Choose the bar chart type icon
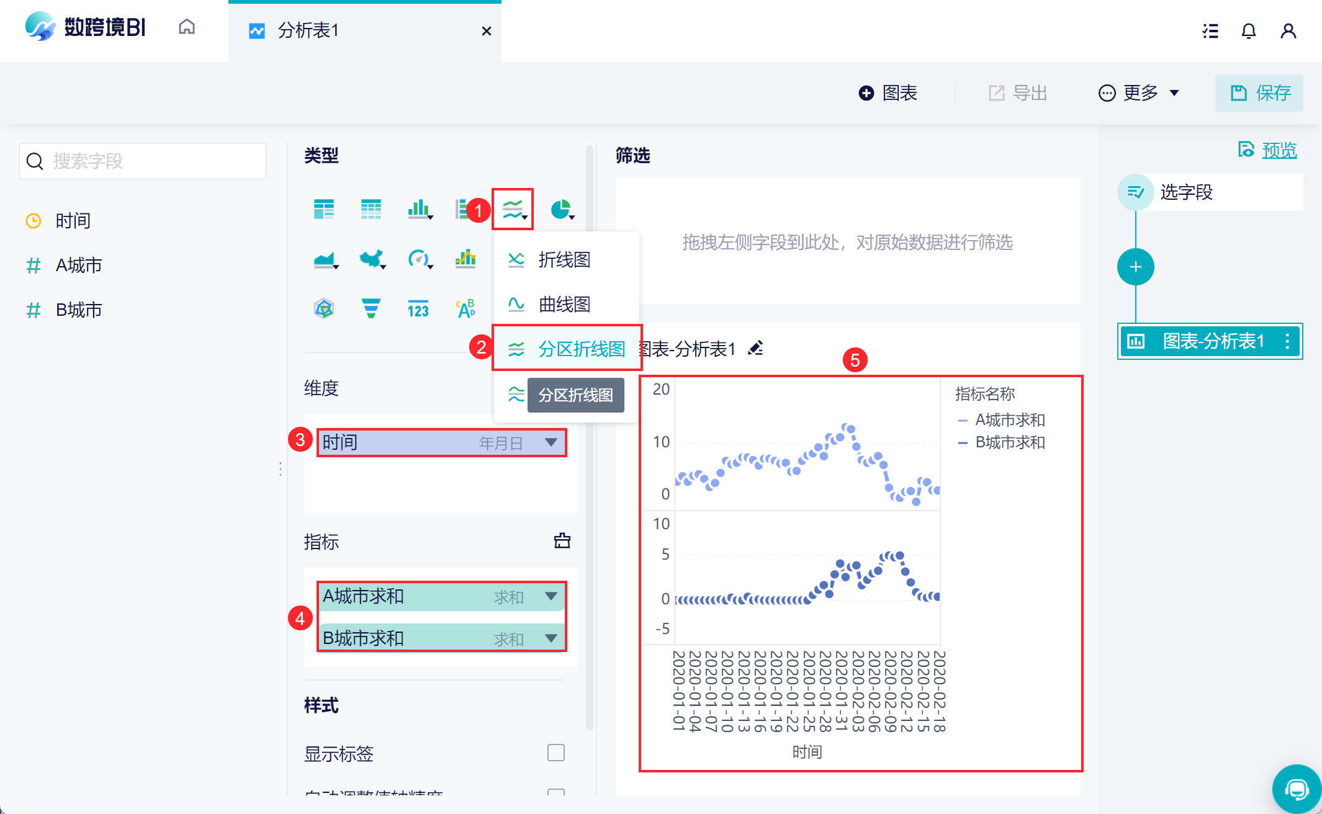This screenshot has width=1322, height=814. [x=419, y=209]
